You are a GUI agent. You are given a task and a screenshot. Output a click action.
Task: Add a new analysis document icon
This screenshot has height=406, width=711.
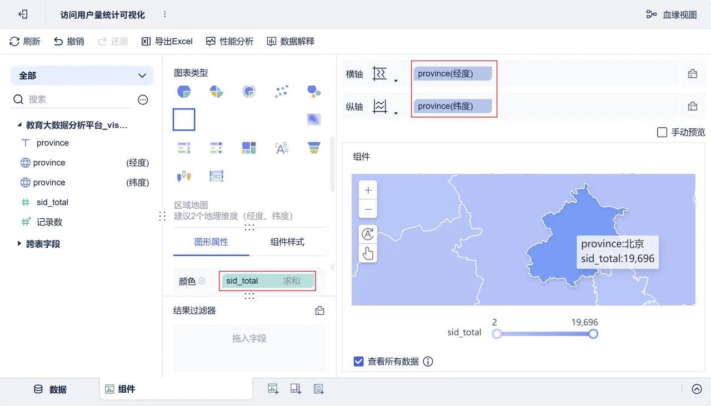click(319, 389)
